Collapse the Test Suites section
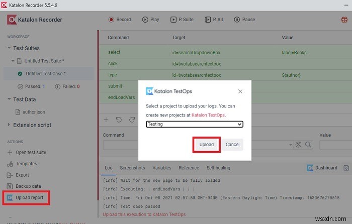352x224 pixels. point(9,48)
